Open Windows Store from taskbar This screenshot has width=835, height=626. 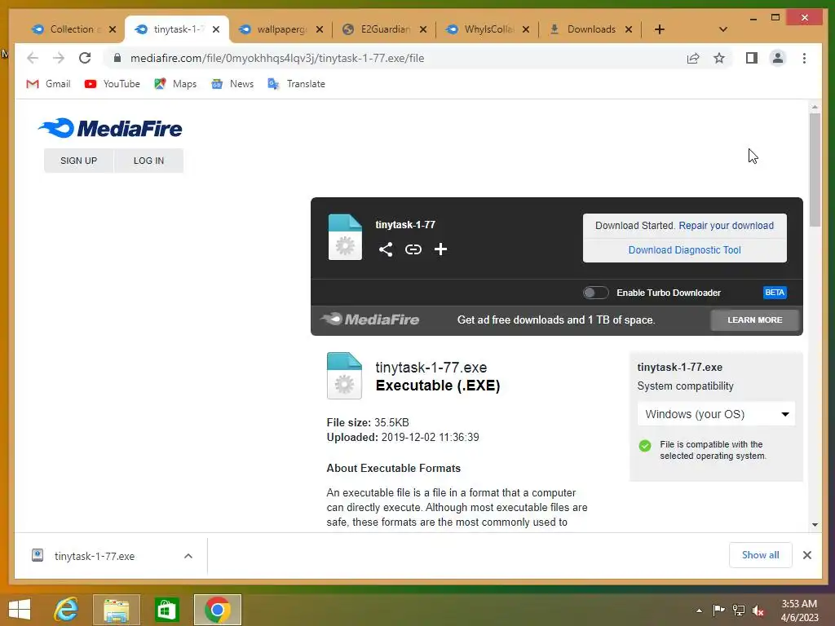click(166, 610)
